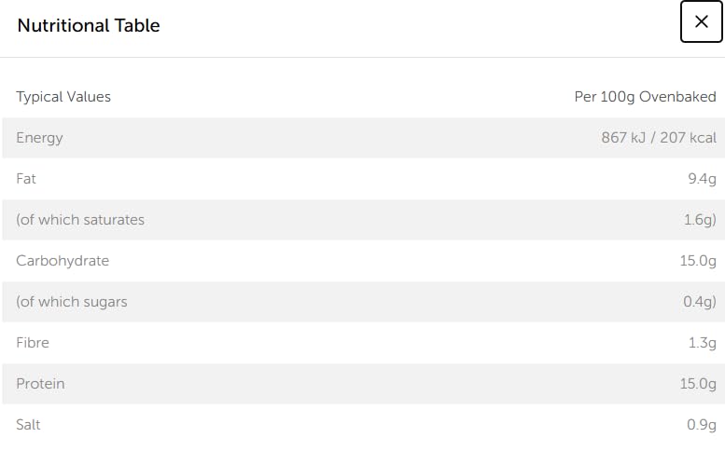Click the Nutritional Table heading
725x451 pixels.
(x=89, y=25)
